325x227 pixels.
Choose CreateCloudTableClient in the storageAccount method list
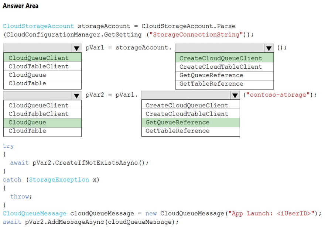(x=225, y=67)
